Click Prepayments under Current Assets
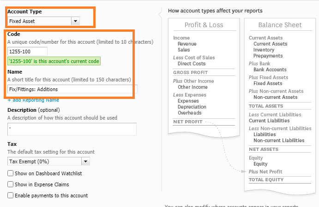319x207 pixels. coord(268,56)
